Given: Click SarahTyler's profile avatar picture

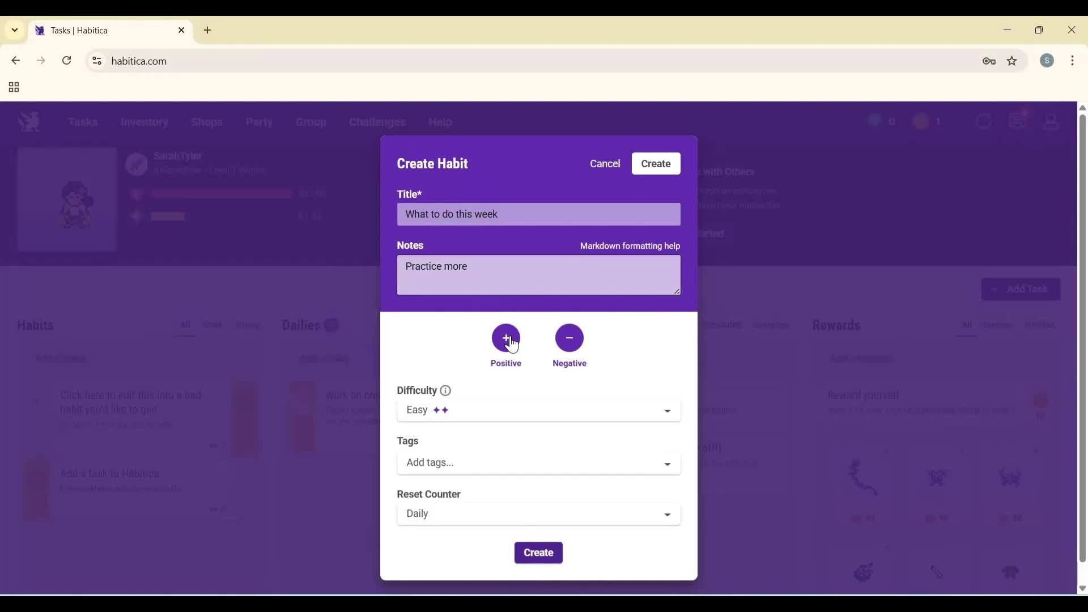Looking at the screenshot, I should pyautogui.click(x=136, y=164).
